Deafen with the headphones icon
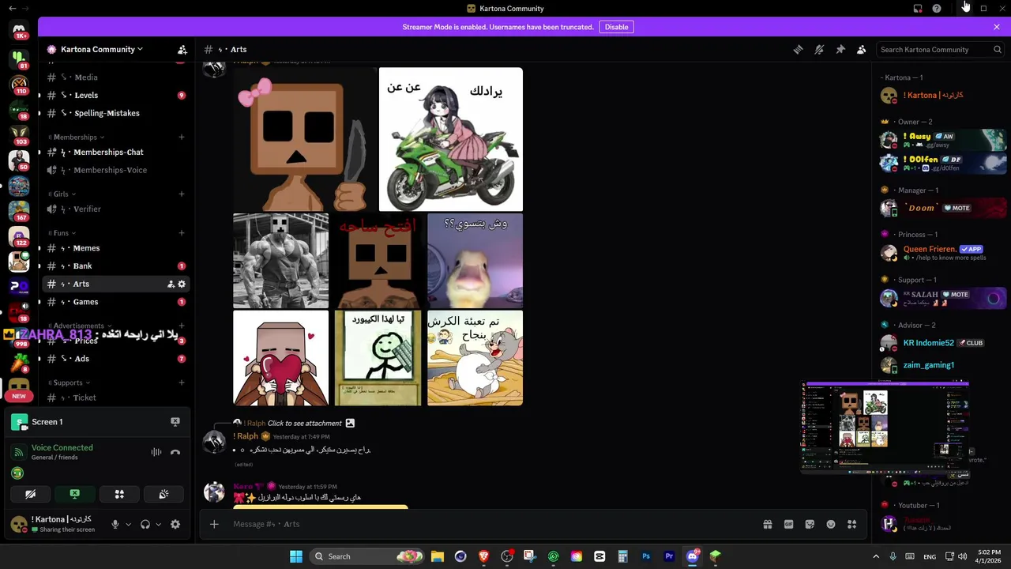The image size is (1011, 569). [x=145, y=524]
